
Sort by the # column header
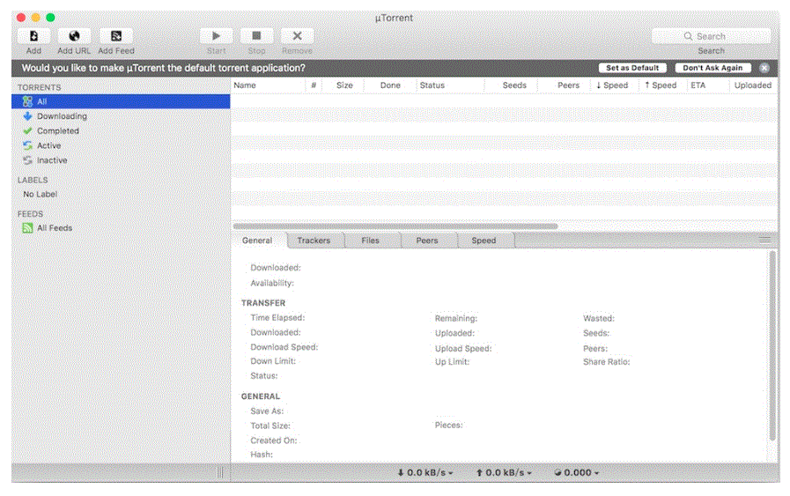[x=314, y=85]
